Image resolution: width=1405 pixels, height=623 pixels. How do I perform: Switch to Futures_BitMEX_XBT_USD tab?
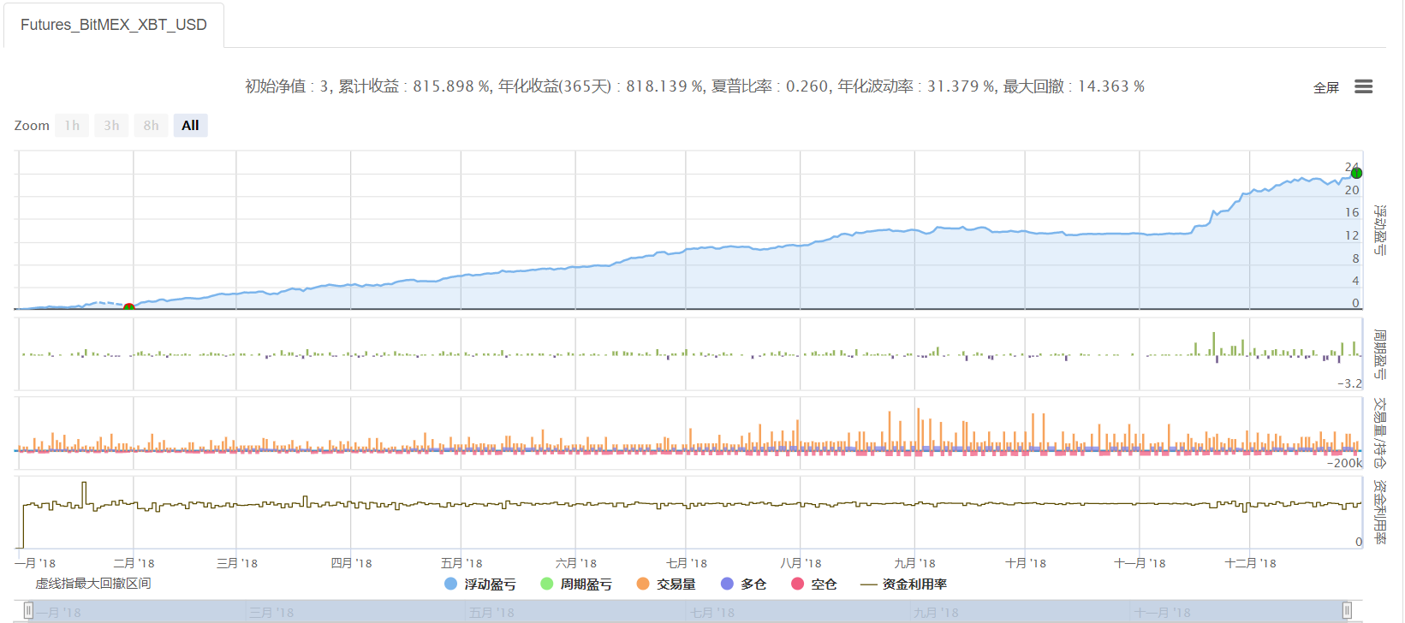[114, 25]
